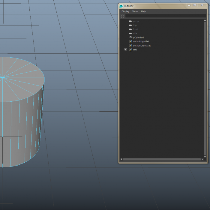This screenshot has width=210, height=210.
Task: Expand the set1 tree node
Action: point(125,49)
